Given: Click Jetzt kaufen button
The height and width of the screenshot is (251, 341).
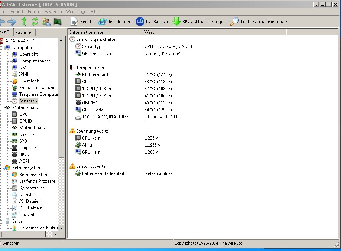Looking at the screenshot, I should tap(115, 22).
